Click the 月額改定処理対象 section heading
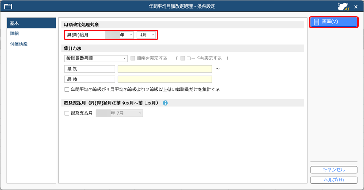This screenshot has width=364, height=190. pos(81,25)
